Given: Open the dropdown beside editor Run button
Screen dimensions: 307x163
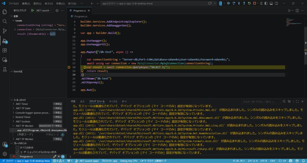Looking at the screenshot, I should [x=293, y=10].
